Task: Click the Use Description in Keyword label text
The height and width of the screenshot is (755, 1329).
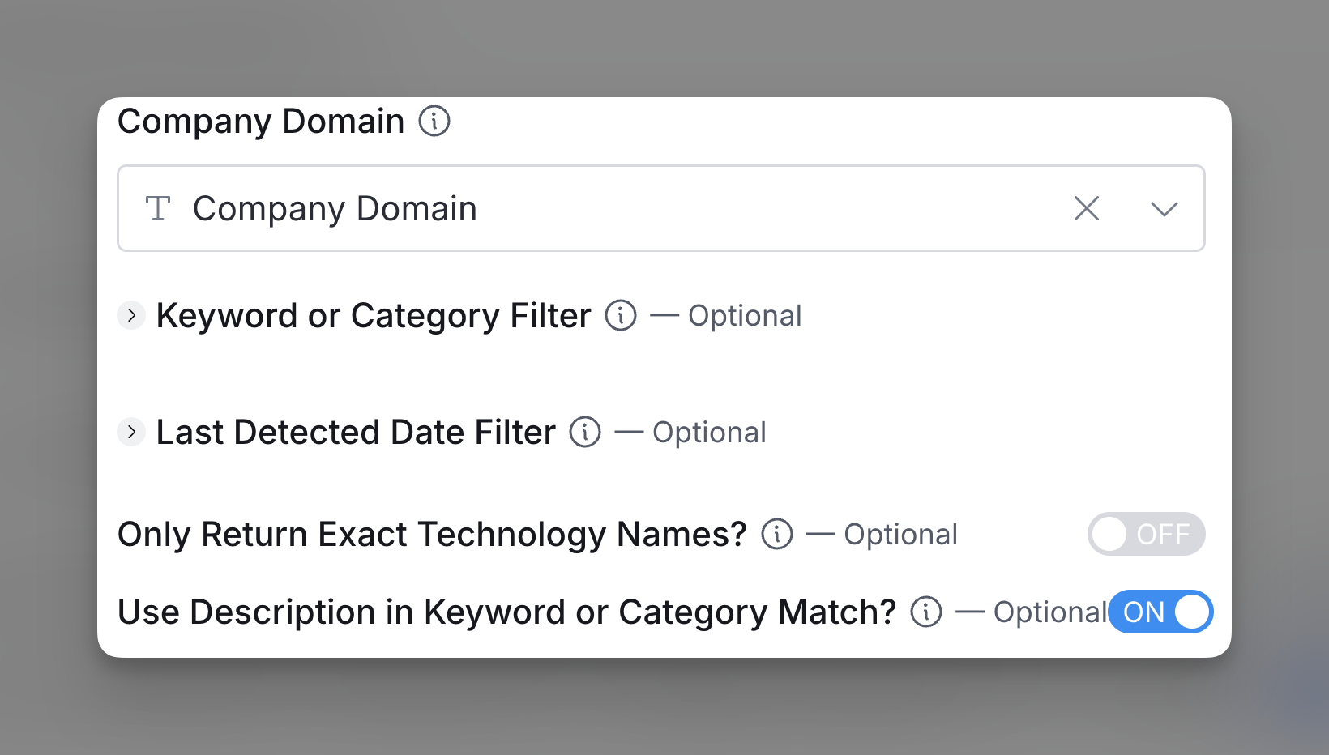Action: pos(506,612)
